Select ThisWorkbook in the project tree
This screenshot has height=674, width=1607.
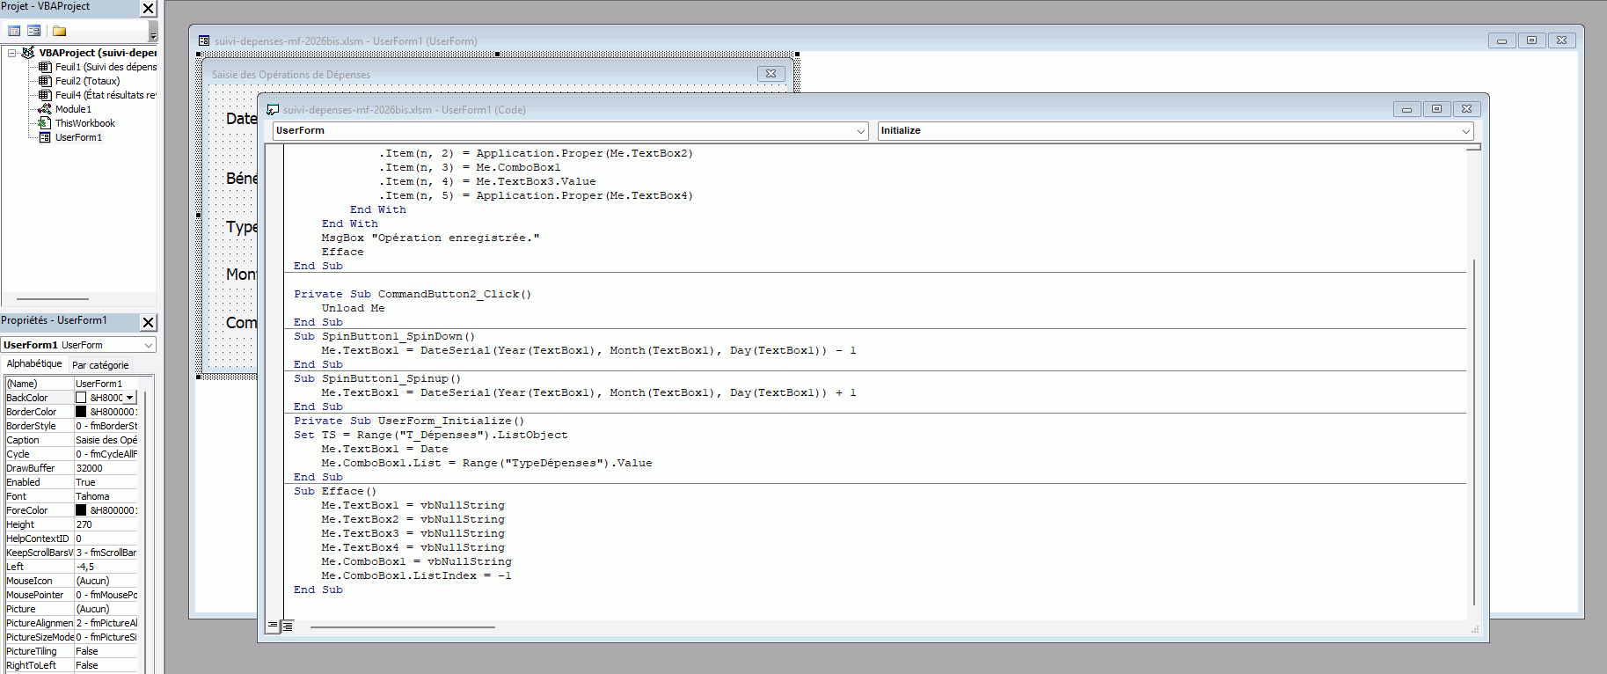point(84,123)
